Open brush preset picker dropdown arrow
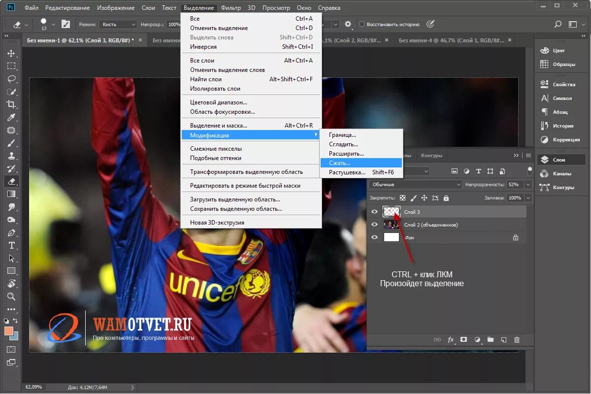Image resolution: width=591 pixels, height=394 pixels. [53, 24]
